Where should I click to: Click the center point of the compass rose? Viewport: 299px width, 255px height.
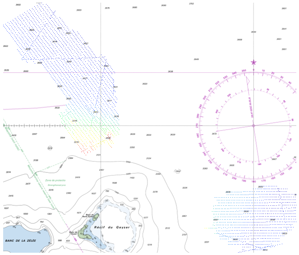pos(253,125)
